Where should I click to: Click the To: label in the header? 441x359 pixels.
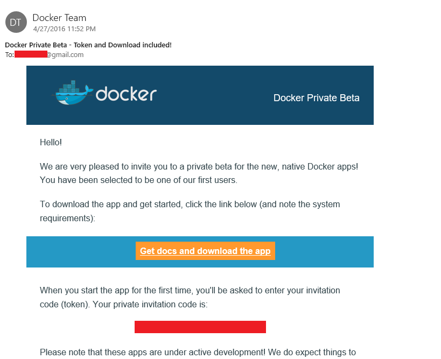point(9,54)
